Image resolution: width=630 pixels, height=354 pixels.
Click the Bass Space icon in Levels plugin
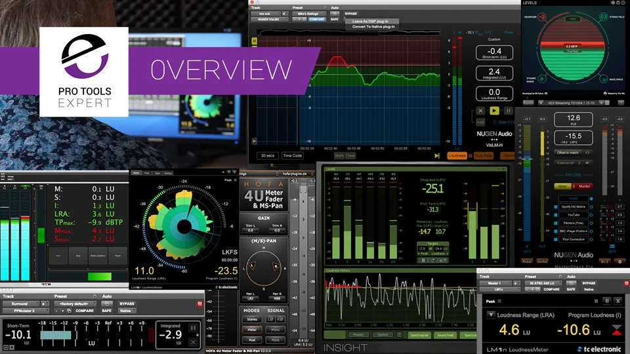pos(603,79)
